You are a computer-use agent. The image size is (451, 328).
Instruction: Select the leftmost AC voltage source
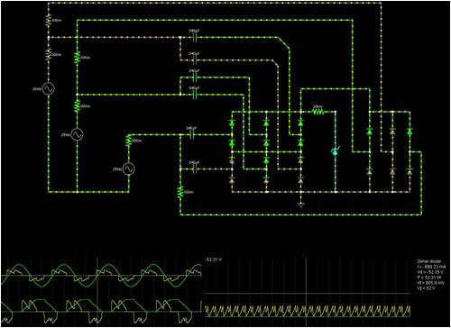pyautogui.click(x=48, y=89)
